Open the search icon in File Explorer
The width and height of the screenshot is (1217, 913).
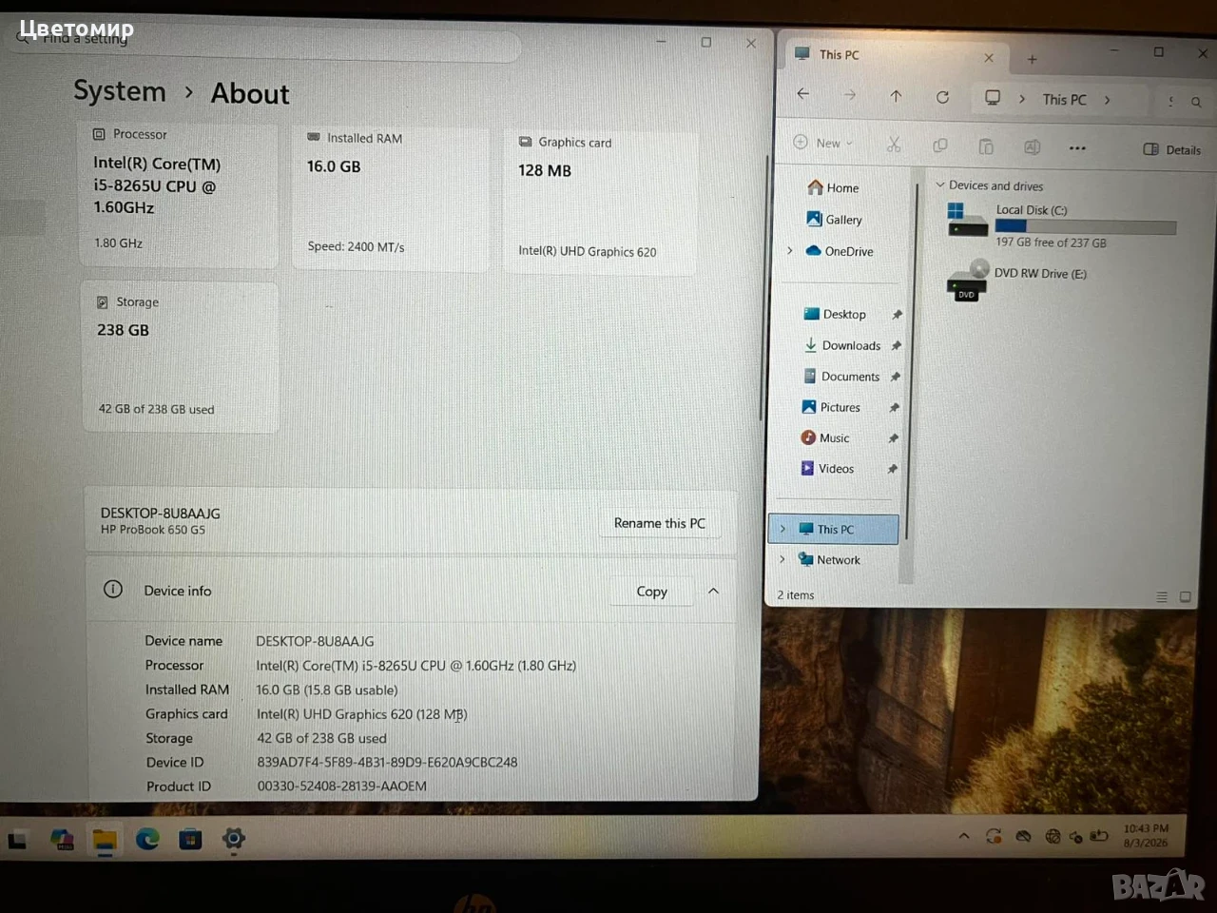coord(1196,102)
